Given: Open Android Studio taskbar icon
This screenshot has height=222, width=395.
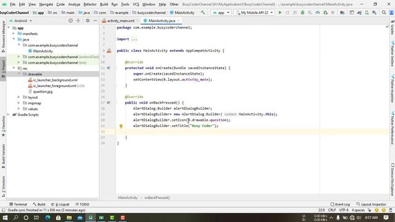Looking at the screenshot, I should 91,218.
